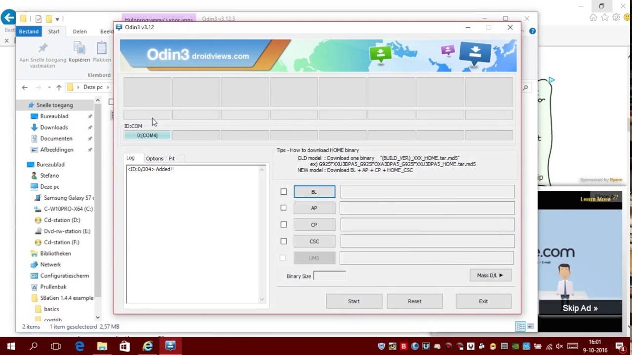632x355 pixels.
Task: Tick the AP checkbox
Action: (283, 208)
